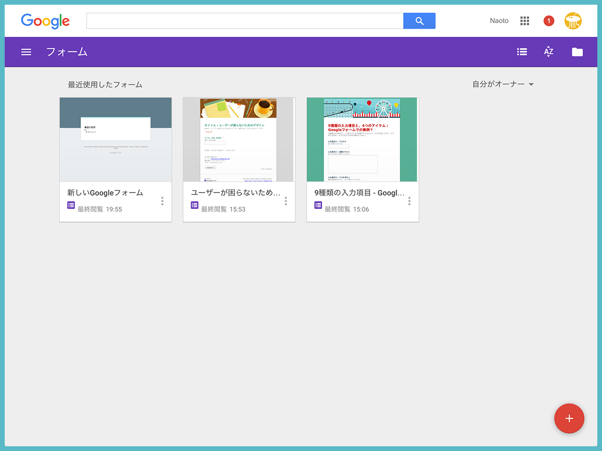Open the account profile avatar
The width and height of the screenshot is (602, 451).
[573, 21]
